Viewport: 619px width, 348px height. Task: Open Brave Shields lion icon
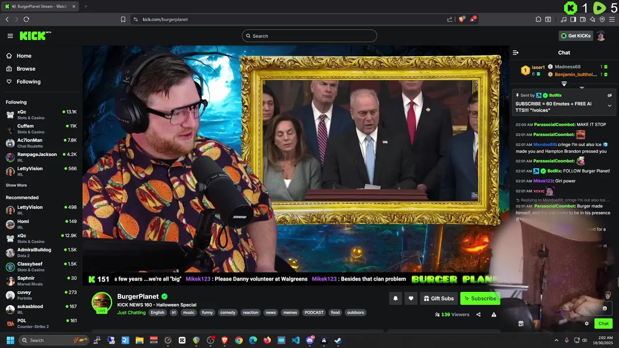462,19
